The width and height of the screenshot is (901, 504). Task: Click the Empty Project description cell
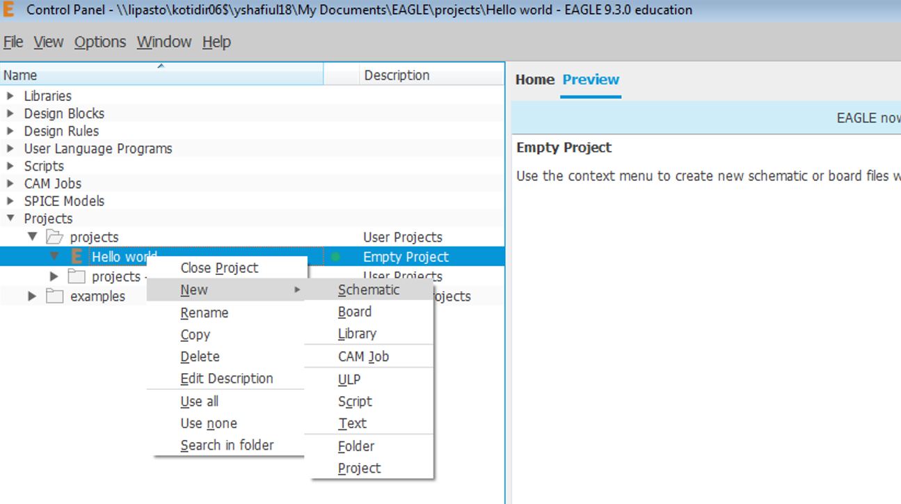(x=406, y=257)
